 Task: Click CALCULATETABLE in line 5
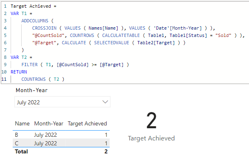click(x=121, y=35)
